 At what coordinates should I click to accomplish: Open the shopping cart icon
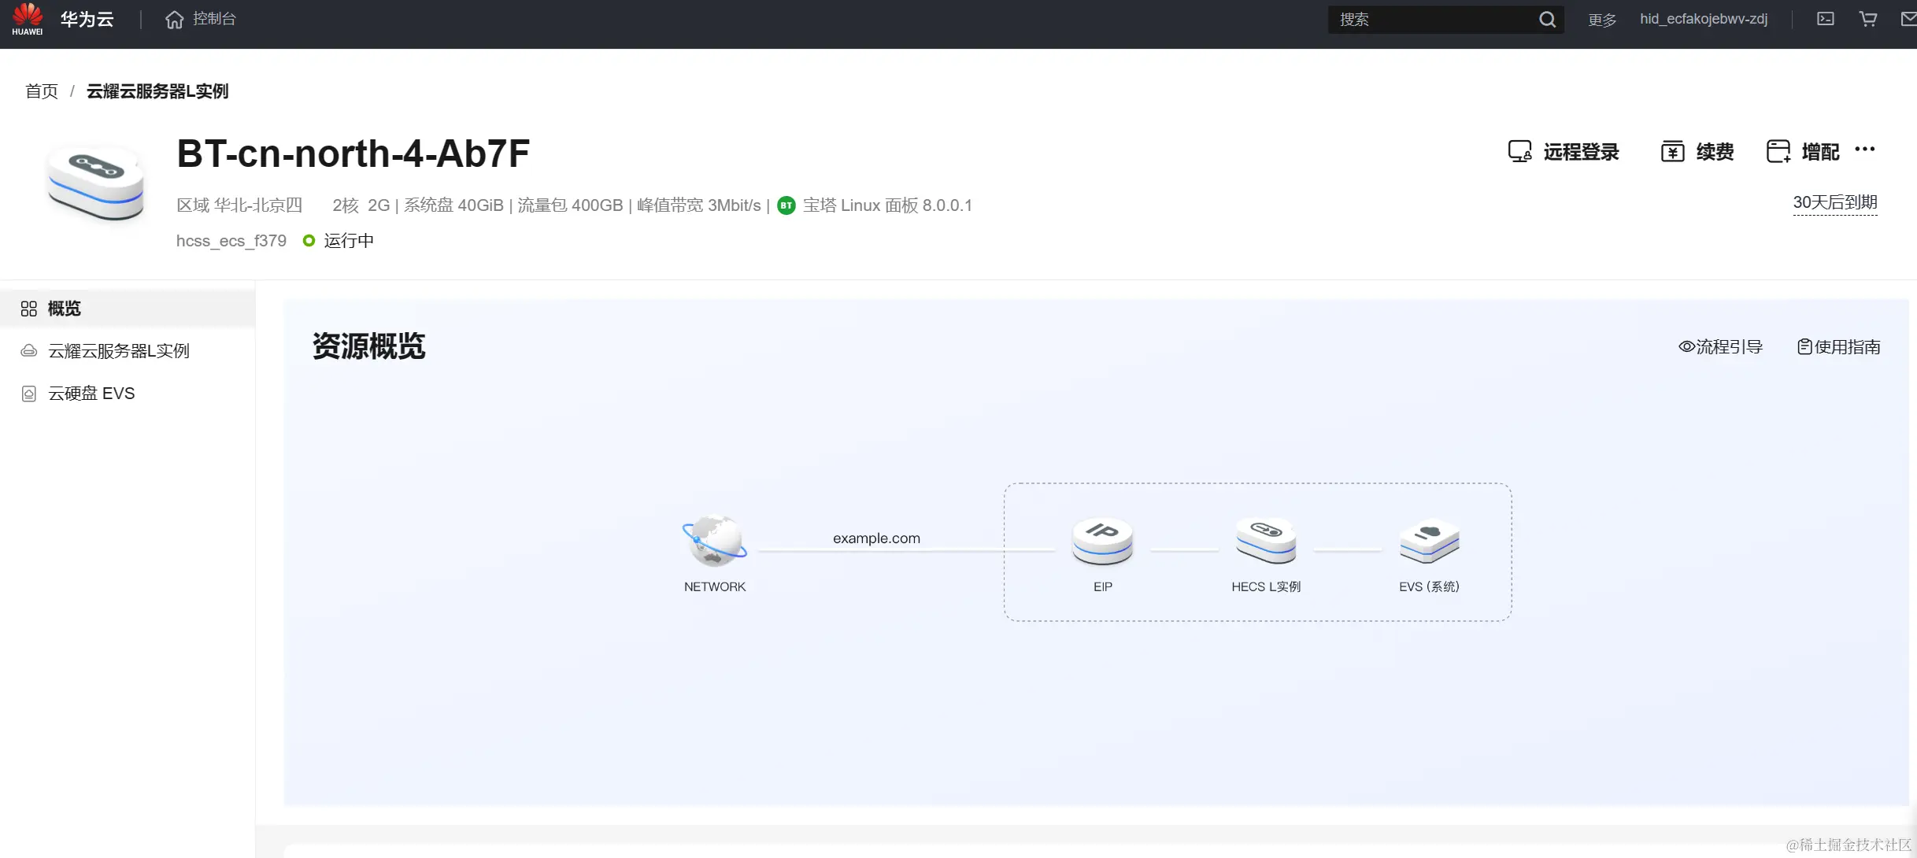(x=1867, y=19)
